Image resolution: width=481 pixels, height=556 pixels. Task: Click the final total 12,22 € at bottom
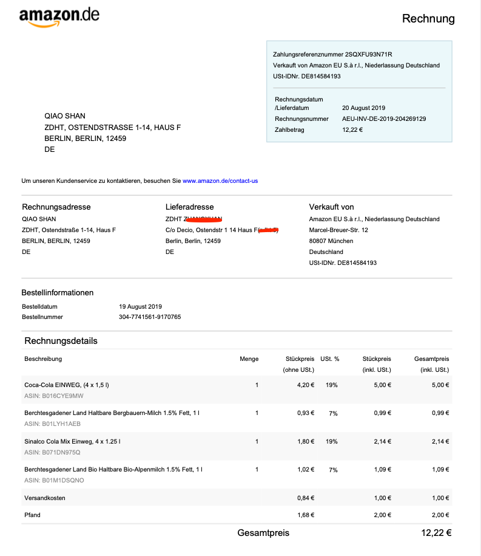pyautogui.click(x=436, y=533)
